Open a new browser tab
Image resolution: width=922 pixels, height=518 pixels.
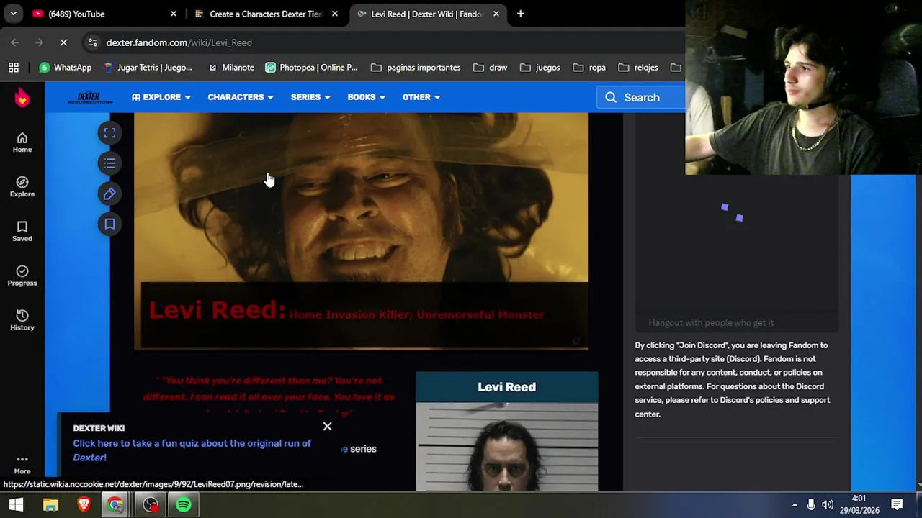(x=520, y=14)
